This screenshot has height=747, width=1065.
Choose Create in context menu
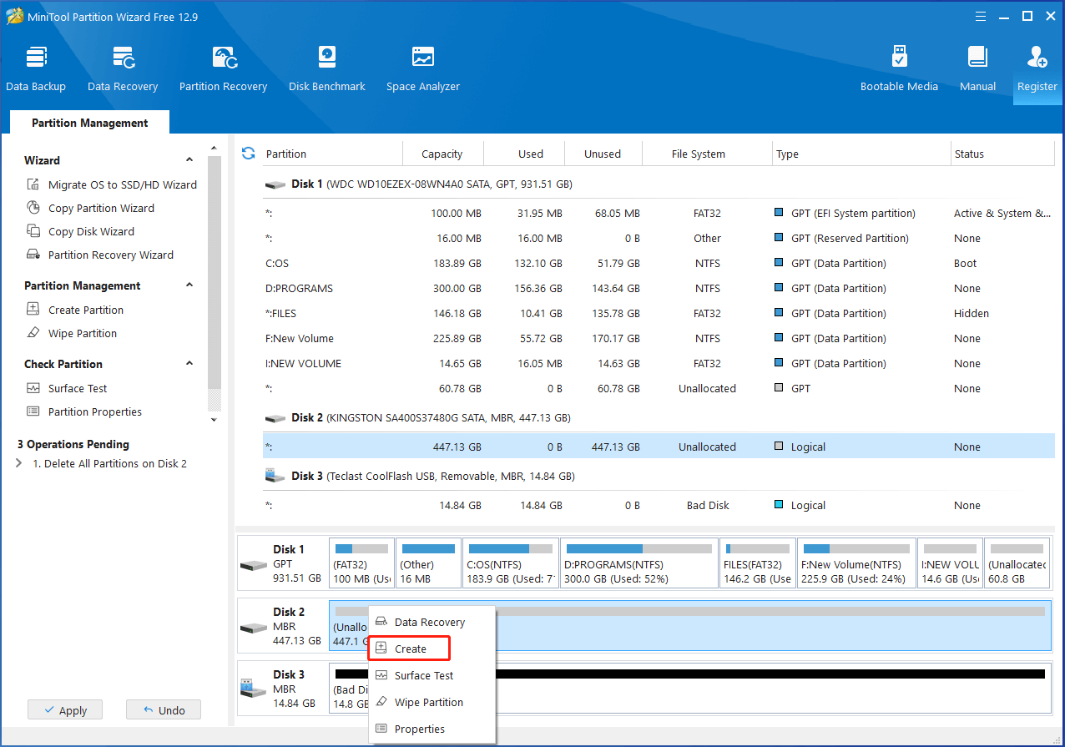coord(410,649)
